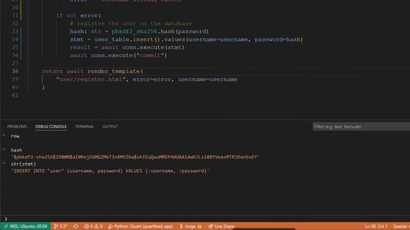Select the Python: Quart (quartfeed_app) debug configuration
410x230 pixels.
click(x=140, y=226)
